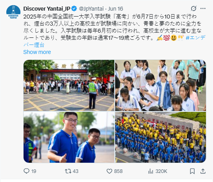
Task: Open the school gate crowd photo
Action: pos(69,85)
